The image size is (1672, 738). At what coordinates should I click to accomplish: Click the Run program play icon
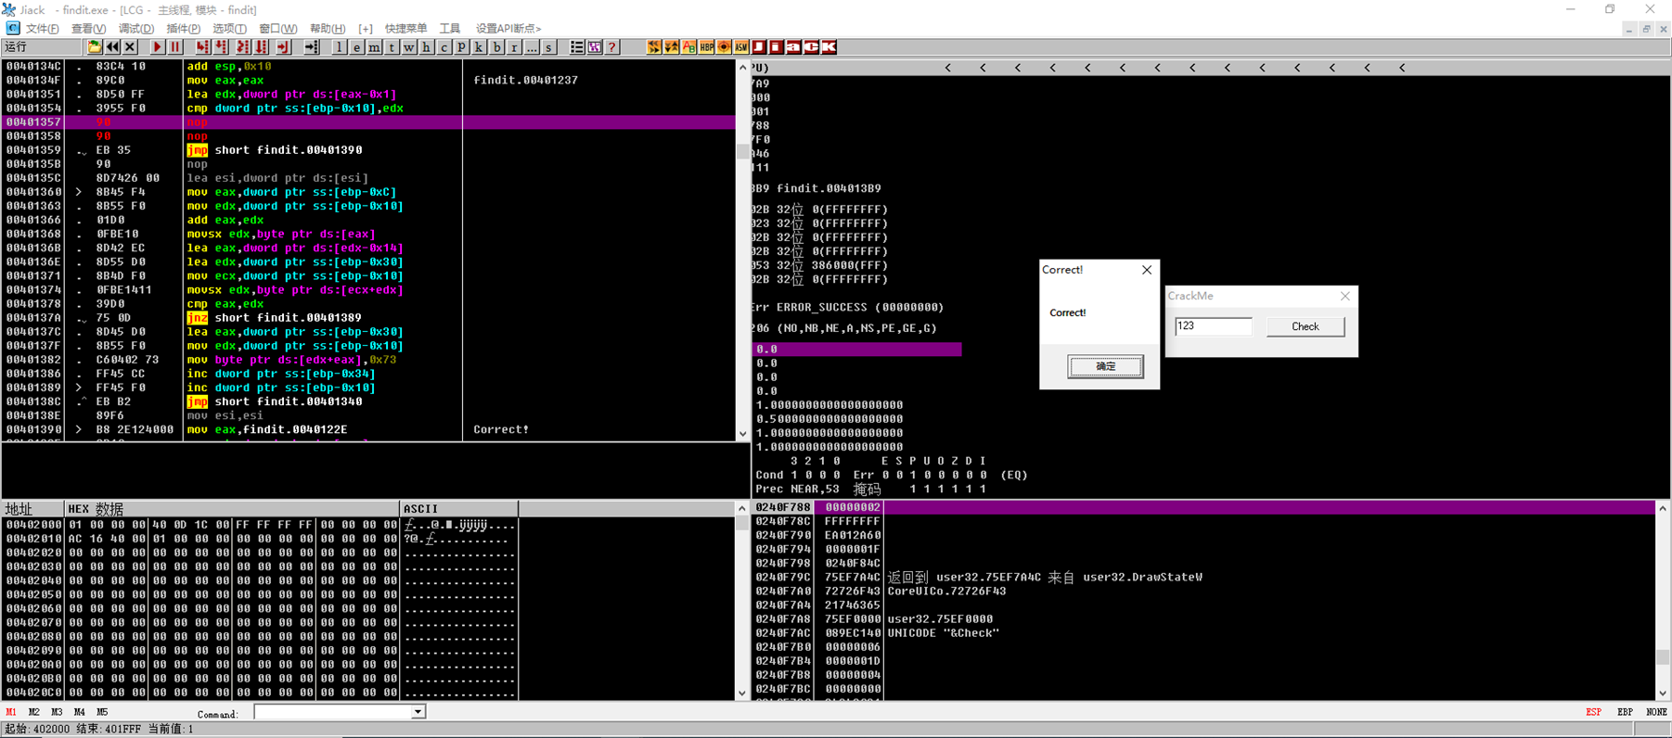click(x=157, y=47)
